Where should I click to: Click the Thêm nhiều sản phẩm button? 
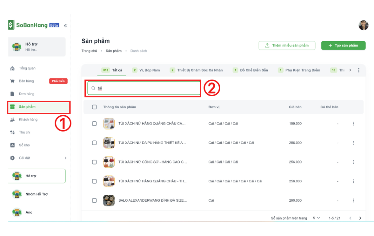click(287, 46)
